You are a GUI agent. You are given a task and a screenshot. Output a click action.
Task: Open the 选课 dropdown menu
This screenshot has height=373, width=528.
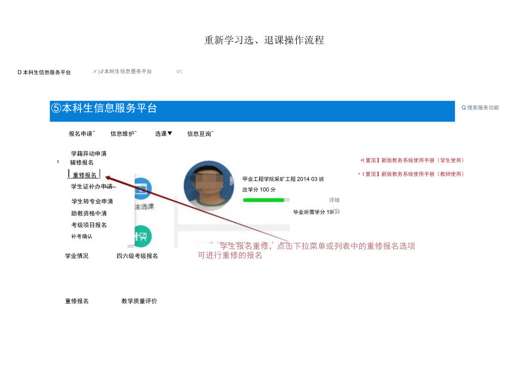coord(162,133)
